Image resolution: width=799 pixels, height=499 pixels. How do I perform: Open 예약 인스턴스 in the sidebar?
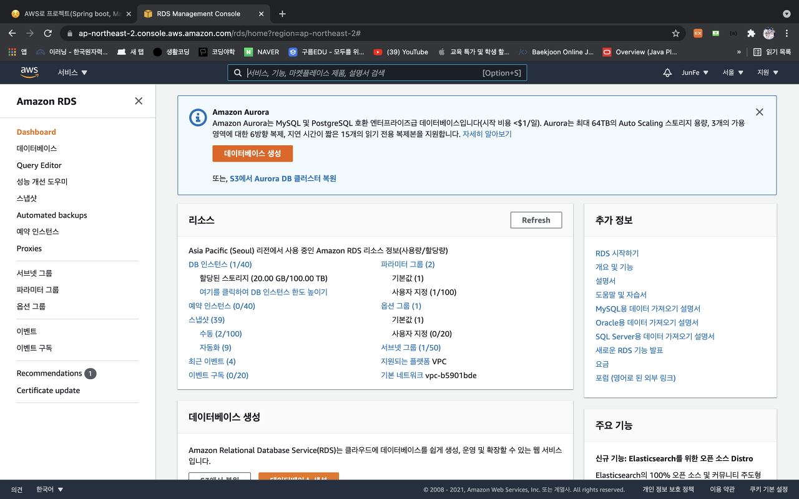tap(37, 231)
